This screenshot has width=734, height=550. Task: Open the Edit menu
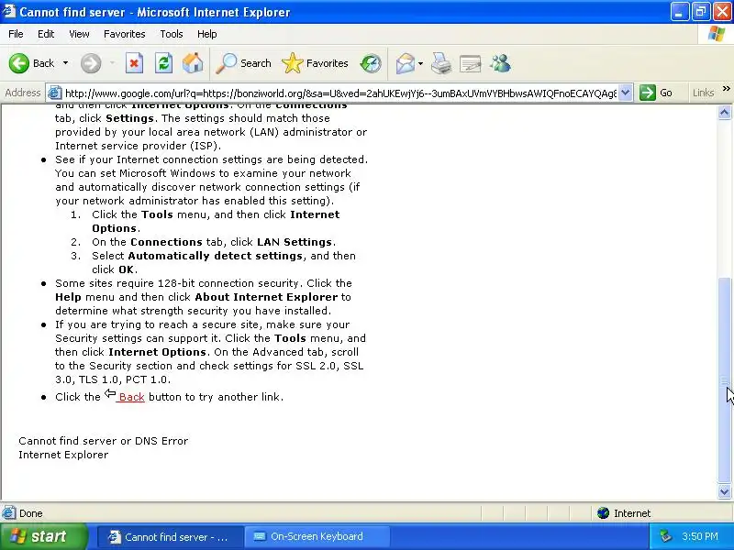[x=46, y=34]
